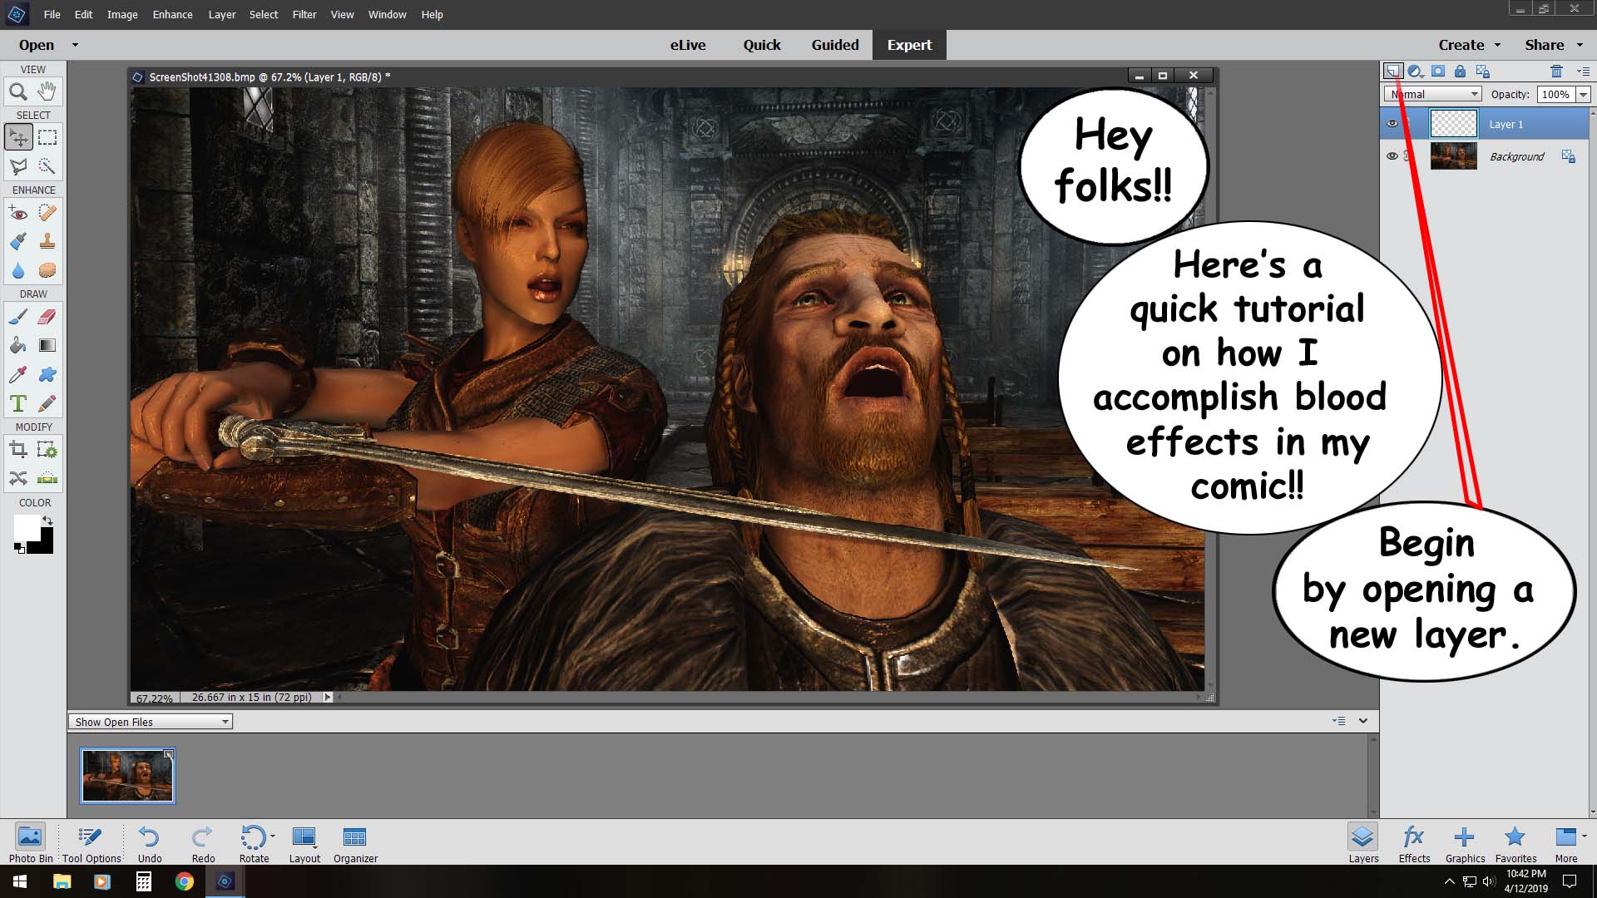The height and width of the screenshot is (898, 1597).
Task: Open the blend mode Normal dropdown
Action: click(1433, 94)
